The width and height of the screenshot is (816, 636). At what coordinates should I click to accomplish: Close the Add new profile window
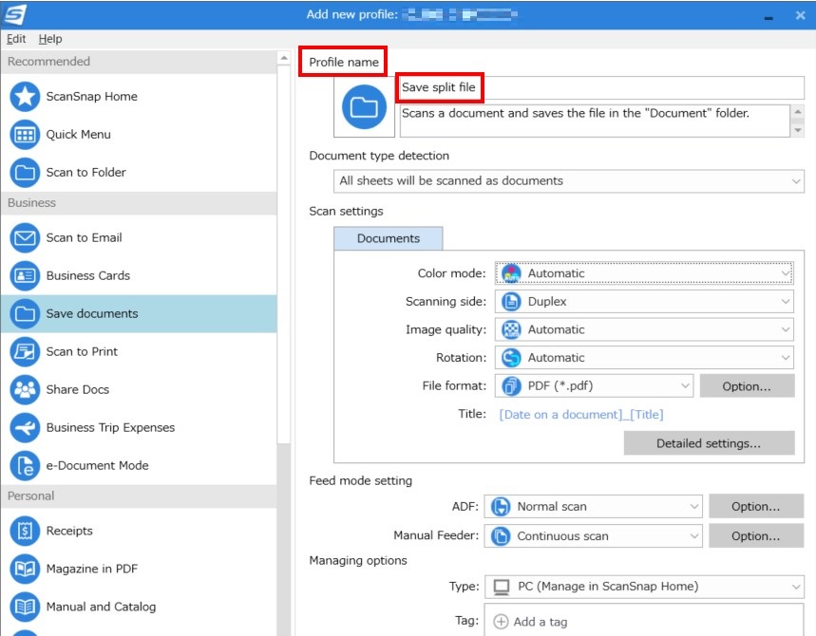point(801,15)
